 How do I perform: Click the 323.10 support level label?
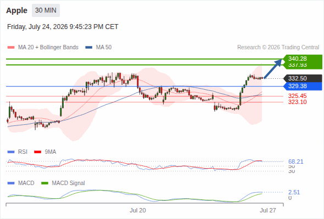point(297,102)
